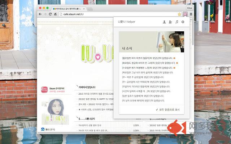The image size is (231, 144).
Task: Click the profile person icon in U꽃나 Helper
Action: tap(164, 22)
